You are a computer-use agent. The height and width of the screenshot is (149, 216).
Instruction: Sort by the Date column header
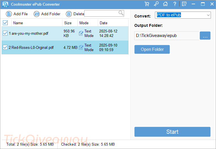tap(113, 23)
